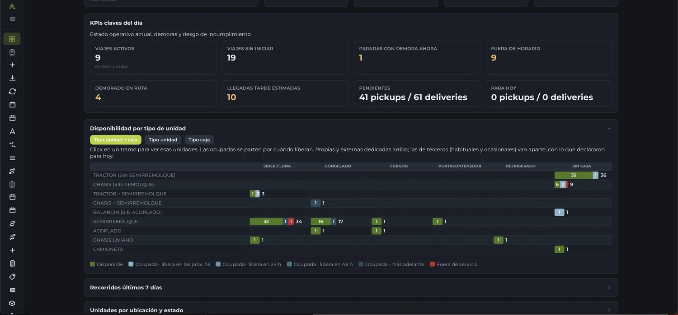Click the refresh sync arrows sidebar icon

(12, 91)
